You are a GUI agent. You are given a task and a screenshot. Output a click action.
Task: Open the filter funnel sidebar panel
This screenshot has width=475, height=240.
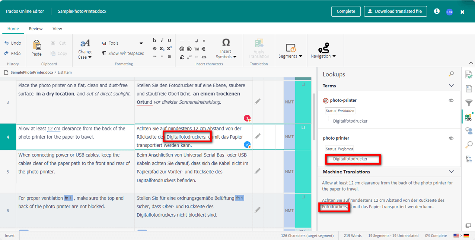[469, 103]
